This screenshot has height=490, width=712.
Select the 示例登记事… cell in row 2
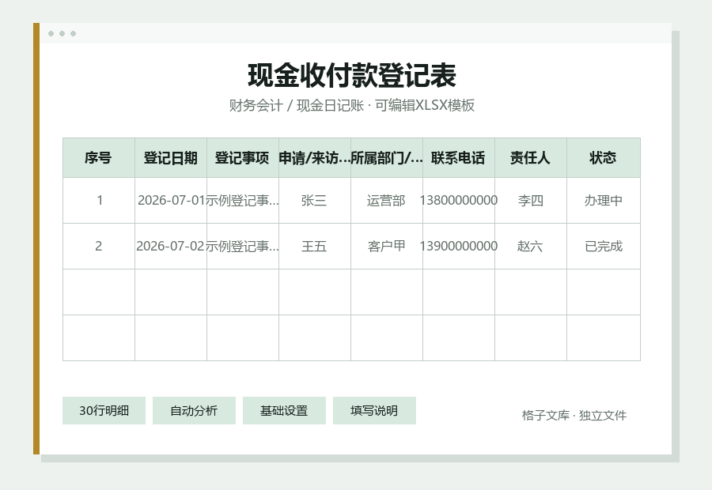[x=243, y=247]
